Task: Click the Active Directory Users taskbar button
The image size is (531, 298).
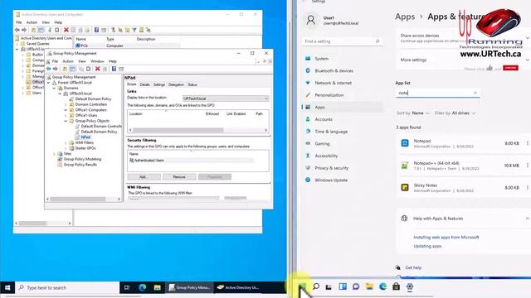Action: pos(239,287)
